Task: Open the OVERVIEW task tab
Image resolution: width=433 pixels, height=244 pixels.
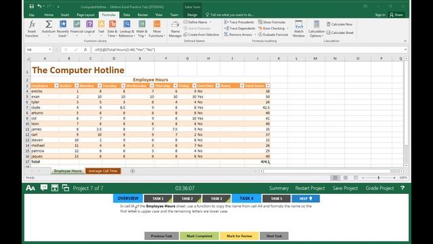Action: (128, 199)
